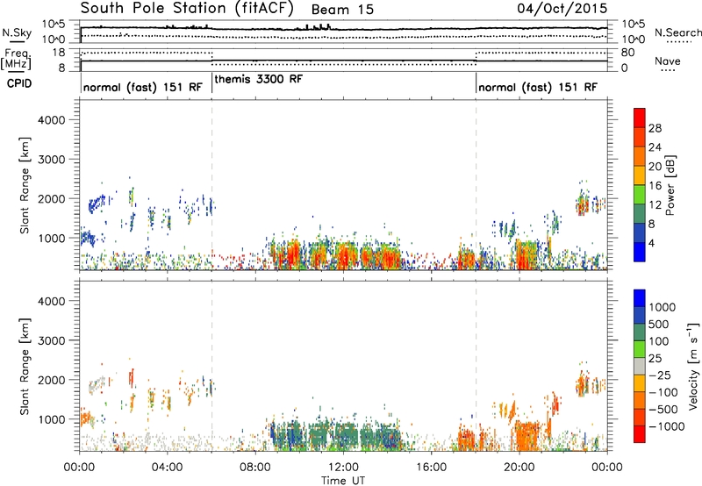The height and width of the screenshot is (486, 702).
Task: Click the 'N.Sky' legend label
Action: 17,32
